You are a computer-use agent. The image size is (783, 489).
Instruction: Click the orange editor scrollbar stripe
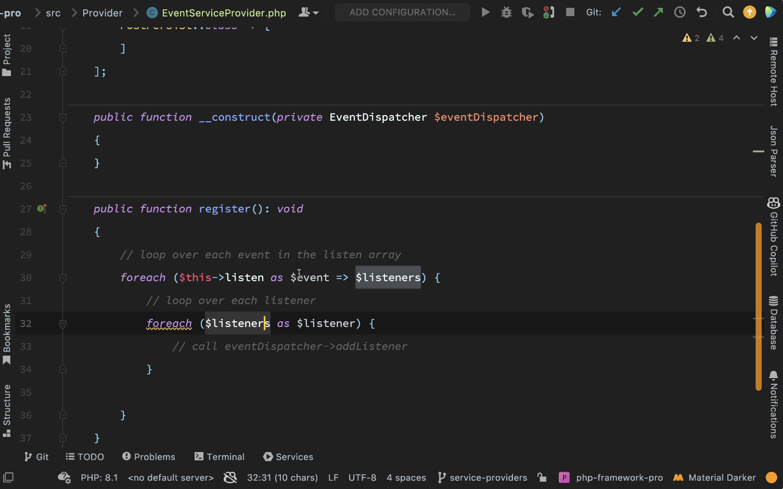[759, 306]
